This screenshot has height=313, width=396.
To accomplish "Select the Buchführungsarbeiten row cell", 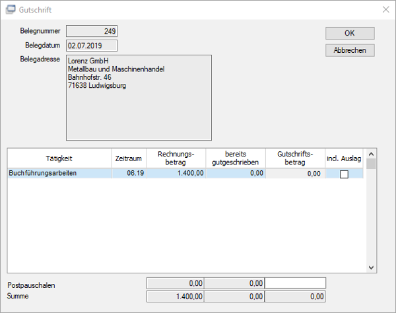I will click(59, 173).
